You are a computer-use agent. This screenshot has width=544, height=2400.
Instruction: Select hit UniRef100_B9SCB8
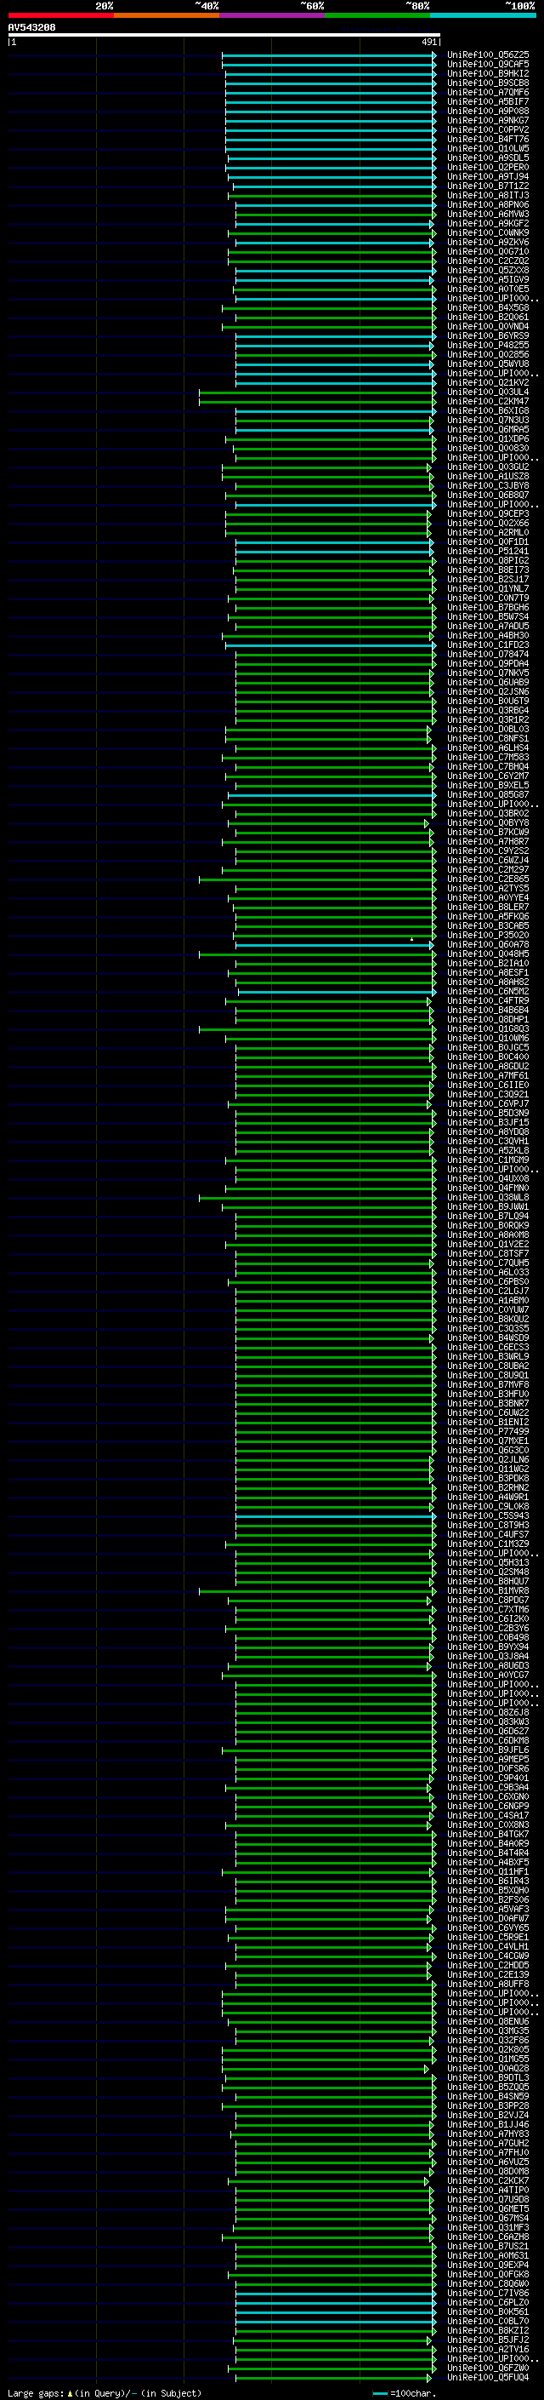pyautogui.click(x=488, y=83)
